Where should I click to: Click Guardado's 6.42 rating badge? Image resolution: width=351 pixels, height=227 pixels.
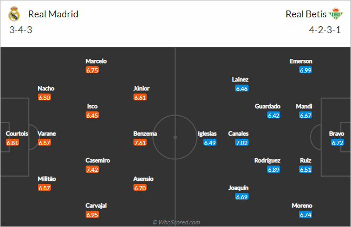tap(274, 116)
